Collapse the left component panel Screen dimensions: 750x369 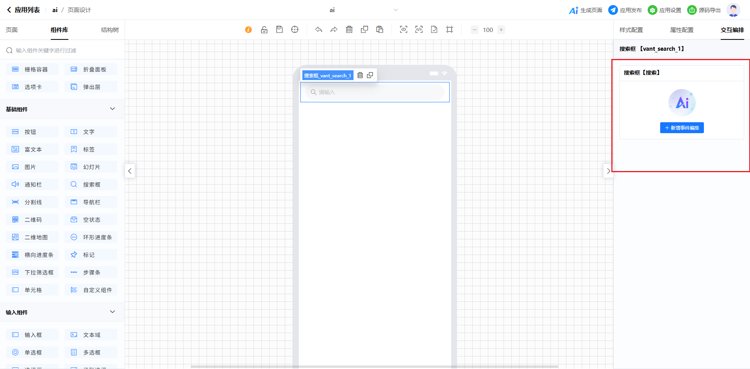click(x=130, y=171)
